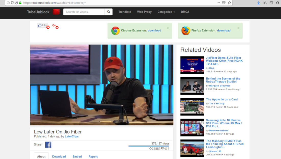The width and height of the screenshot is (281, 159).
Task: Share the video via Facebook icon
Action: (48, 145)
